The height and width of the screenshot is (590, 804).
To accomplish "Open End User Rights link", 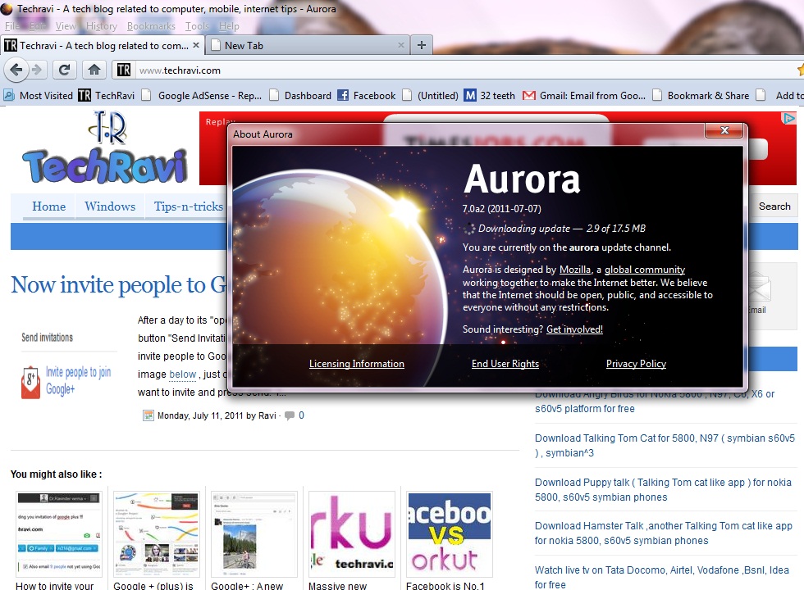I will click(x=505, y=364).
